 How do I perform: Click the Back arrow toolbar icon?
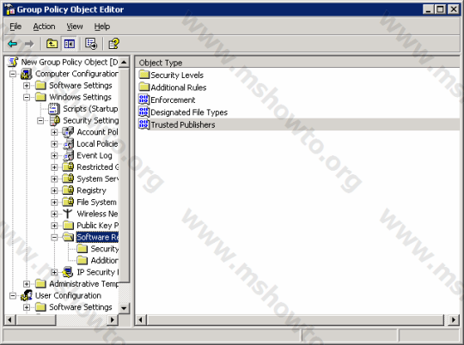click(12, 44)
